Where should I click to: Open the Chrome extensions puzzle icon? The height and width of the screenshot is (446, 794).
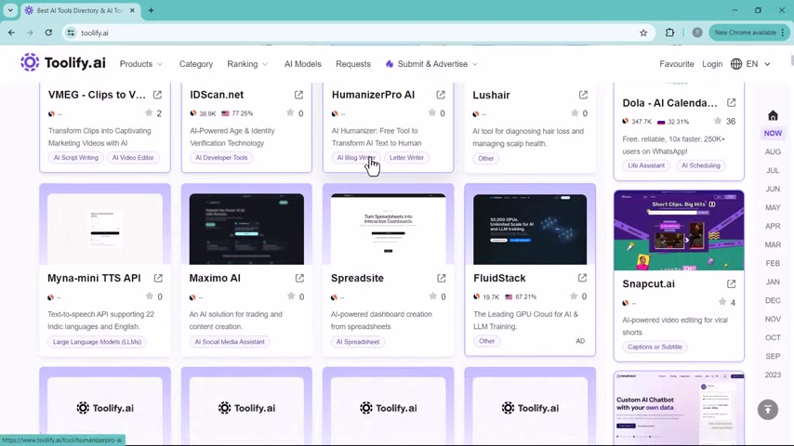click(670, 33)
